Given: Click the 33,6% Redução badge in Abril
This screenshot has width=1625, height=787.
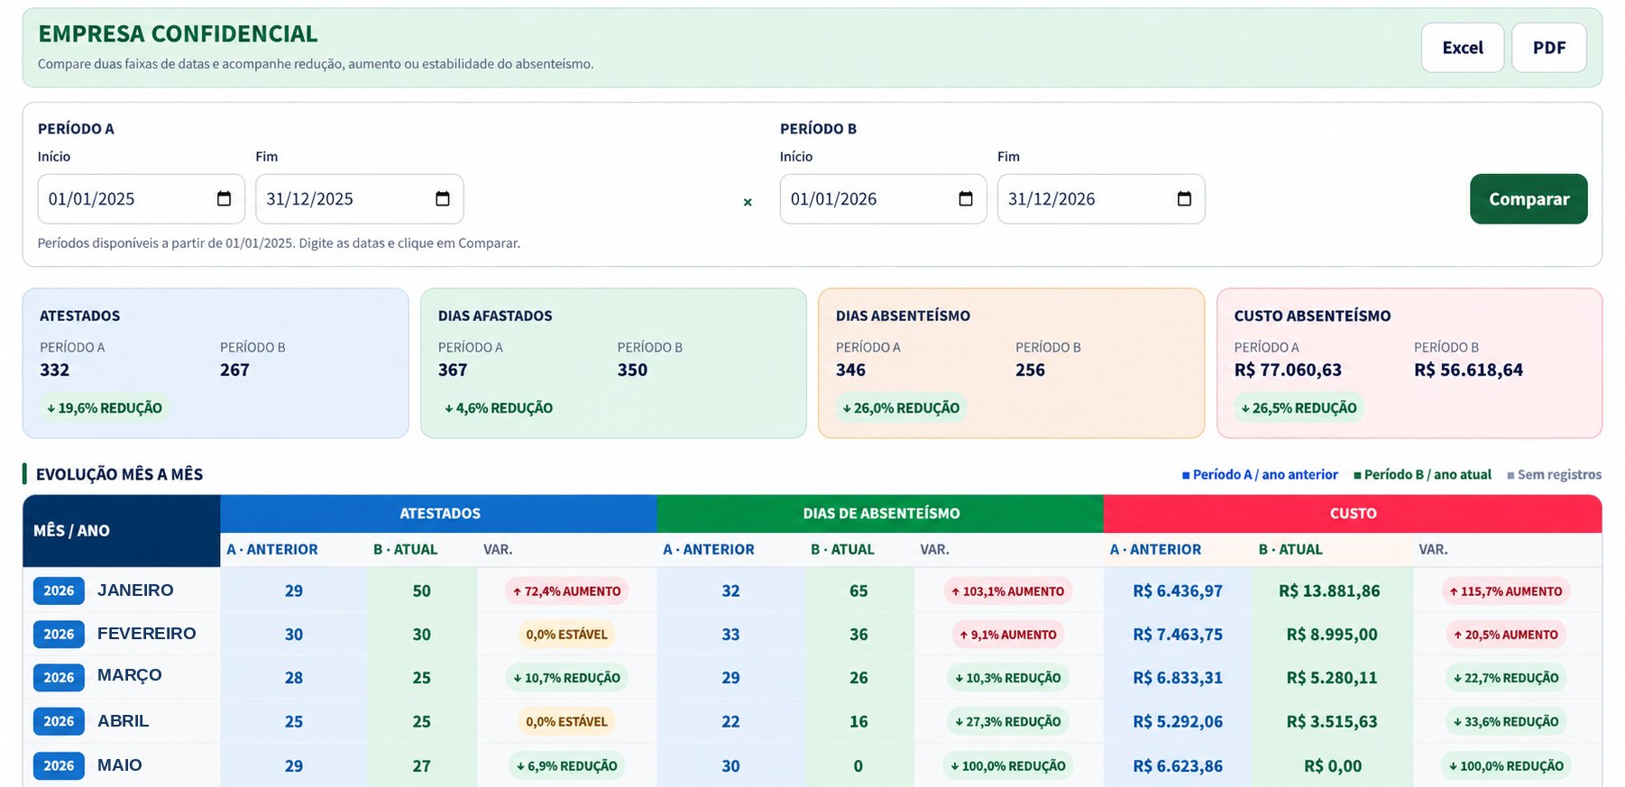Looking at the screenshot, I should pyautogui.click(x=1505, y=722).
